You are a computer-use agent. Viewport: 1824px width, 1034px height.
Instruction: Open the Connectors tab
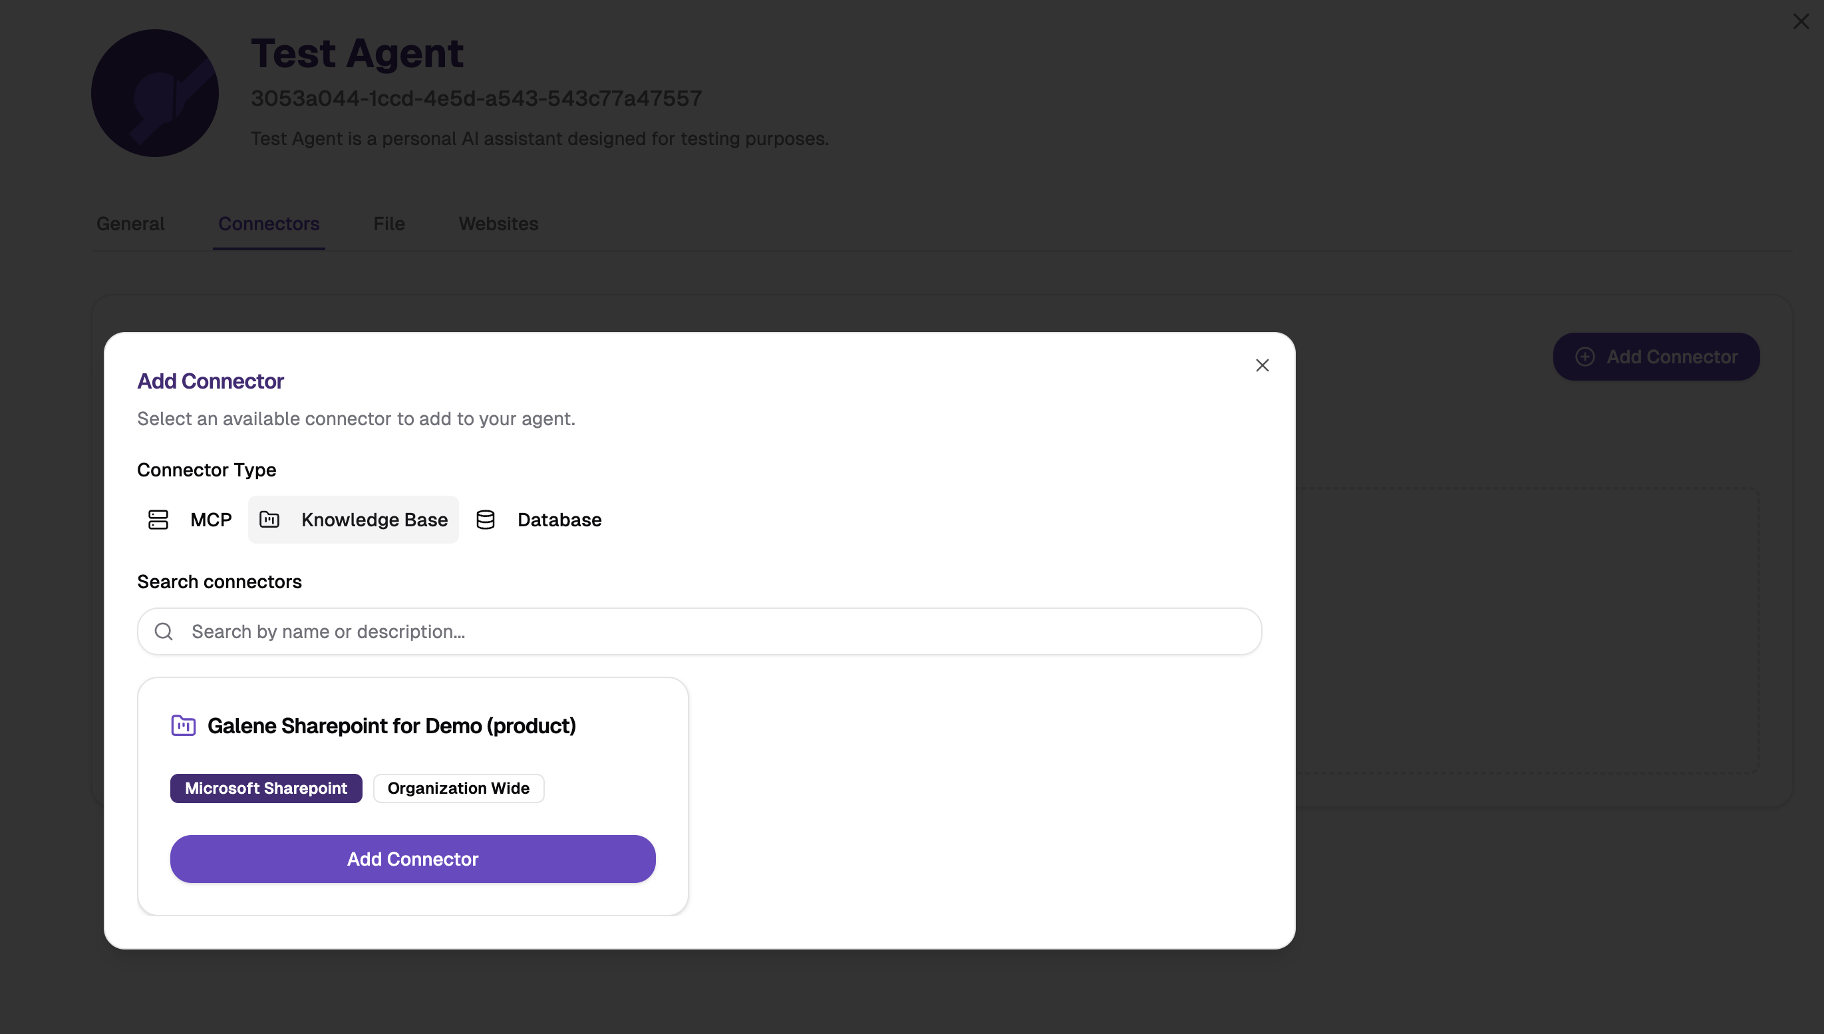point(268,224)
